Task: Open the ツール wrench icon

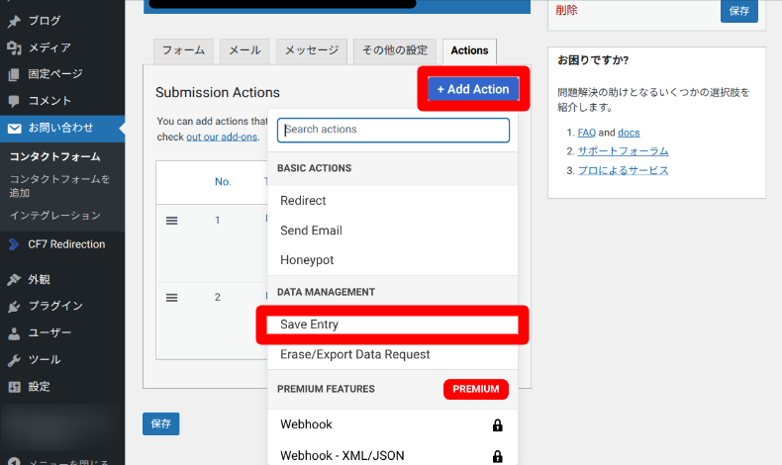Action: coord(14,360)
